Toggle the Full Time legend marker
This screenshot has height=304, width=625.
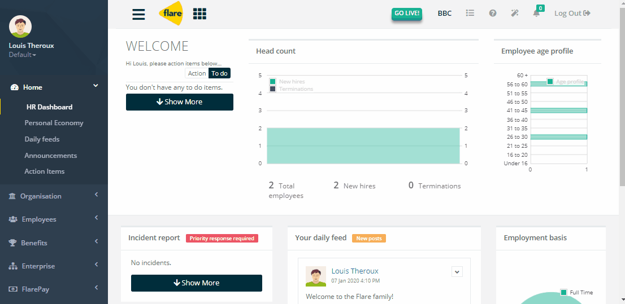pyautogui.click(x=563, y=293)
